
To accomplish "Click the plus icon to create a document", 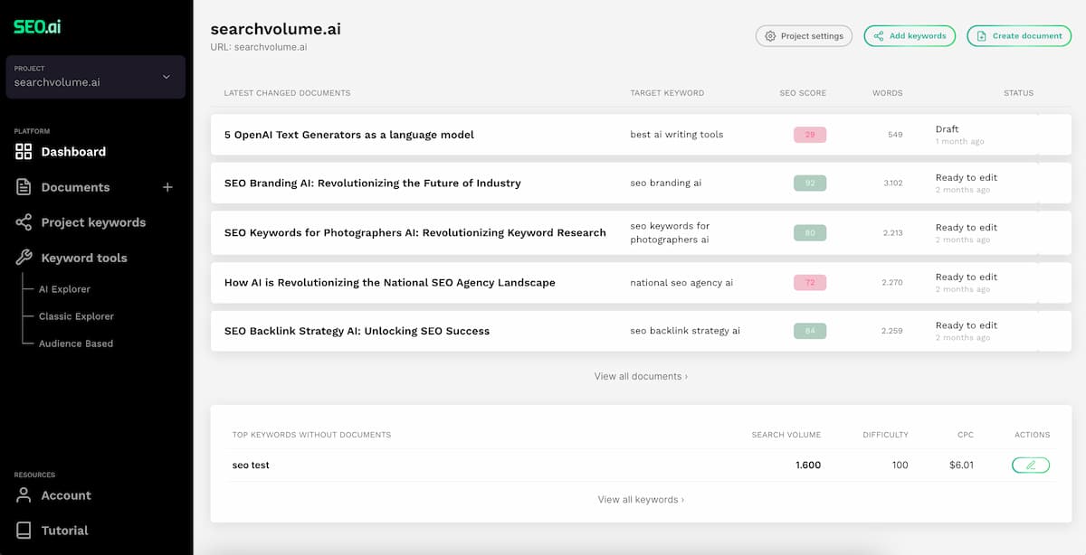I will [167, 186].
